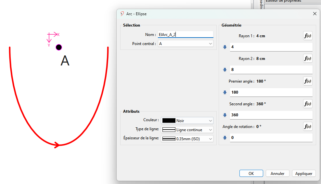Screen dimensions: 321x184
Task: Click the black color swatch in Couleur
Action: (x=169, y=121)
